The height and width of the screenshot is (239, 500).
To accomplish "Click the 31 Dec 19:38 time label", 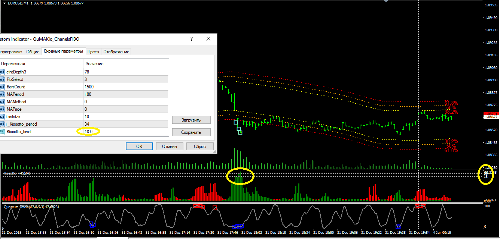I will click(396, 232).
